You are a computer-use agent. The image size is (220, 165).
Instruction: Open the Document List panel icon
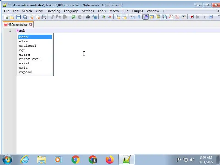point(164,17)
